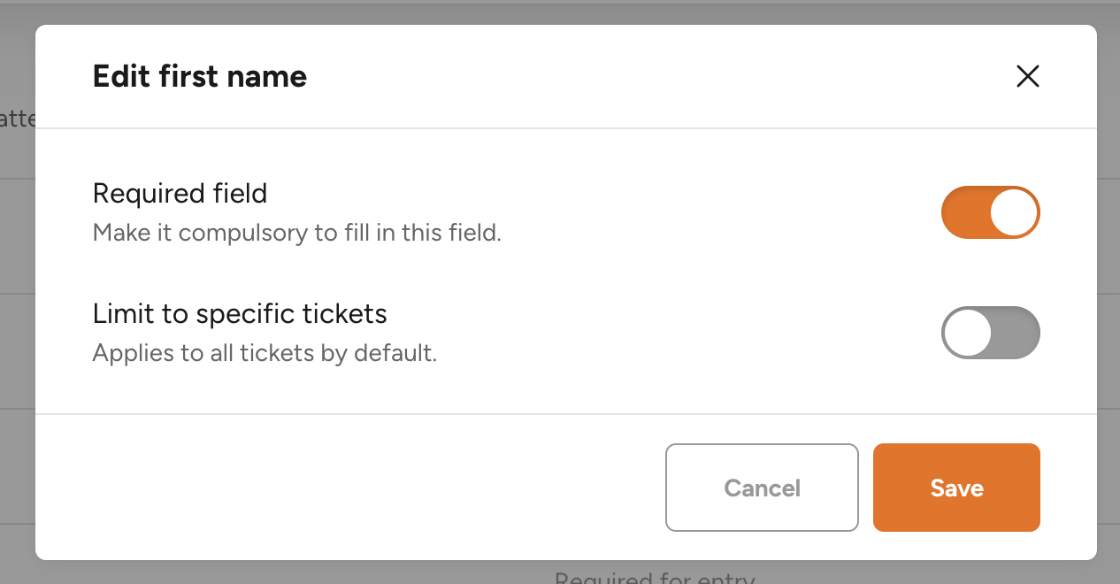Save the first name field settings
This screenshot has height=584, width=1120.
pyautogui.click(x=956, y=488)
